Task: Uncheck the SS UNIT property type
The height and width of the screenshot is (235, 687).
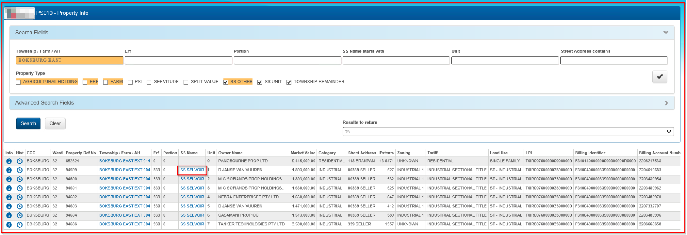Action: tap(260, 82)
